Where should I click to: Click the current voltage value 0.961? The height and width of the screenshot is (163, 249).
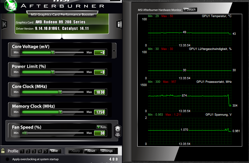click(x=236, y=131)
